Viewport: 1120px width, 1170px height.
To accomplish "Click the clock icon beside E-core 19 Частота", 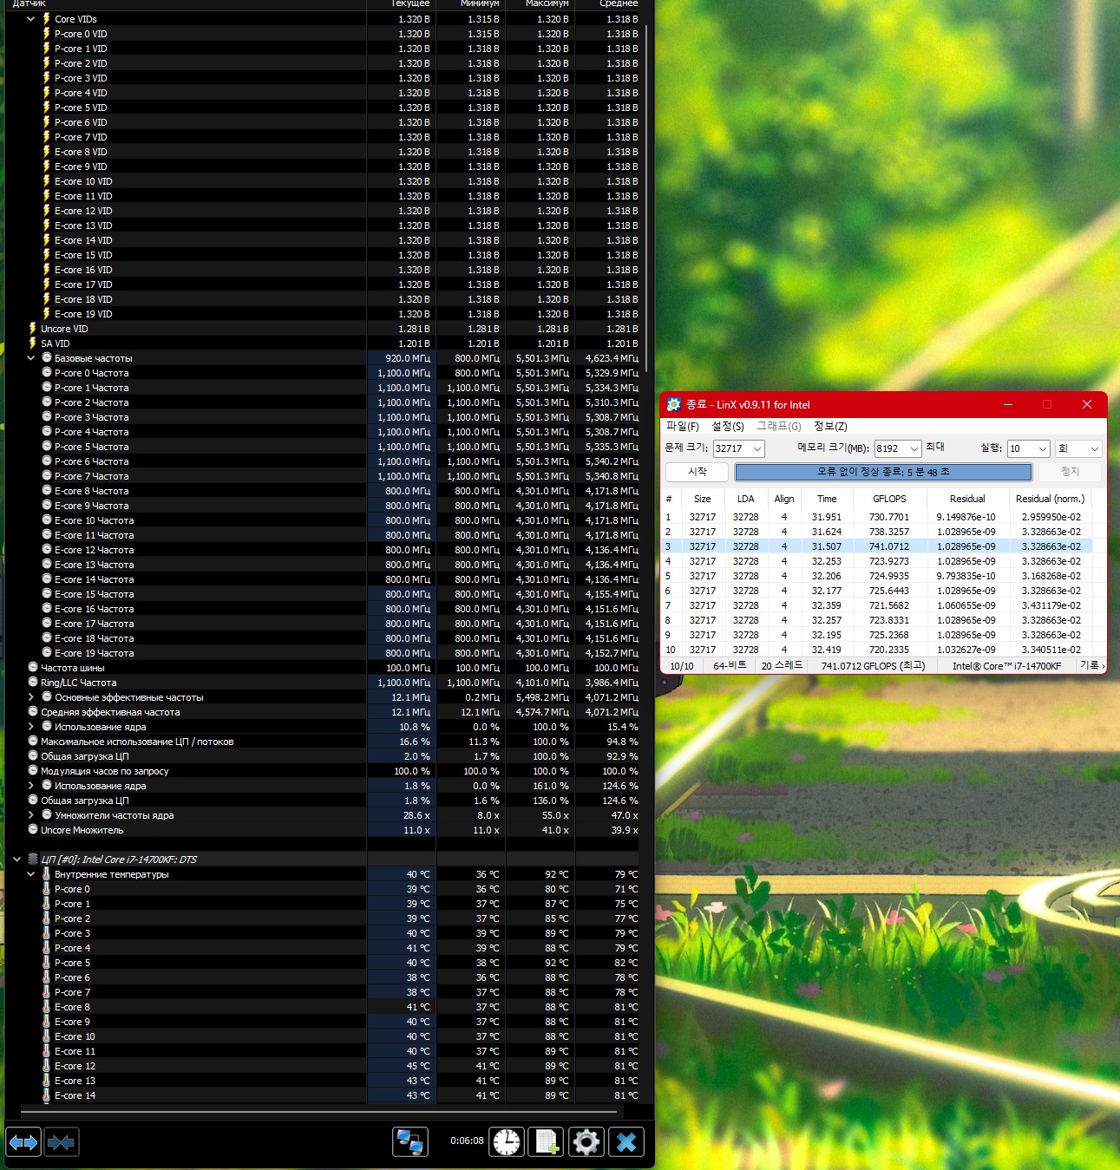I will point(47,652).
